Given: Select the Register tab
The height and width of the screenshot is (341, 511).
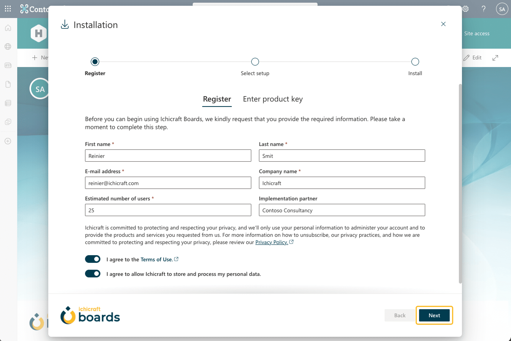Looking at the screenshot, I should [217, 99].
